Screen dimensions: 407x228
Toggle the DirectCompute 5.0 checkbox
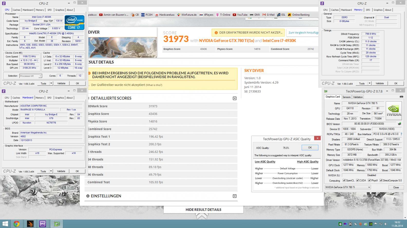coord(381,180)
